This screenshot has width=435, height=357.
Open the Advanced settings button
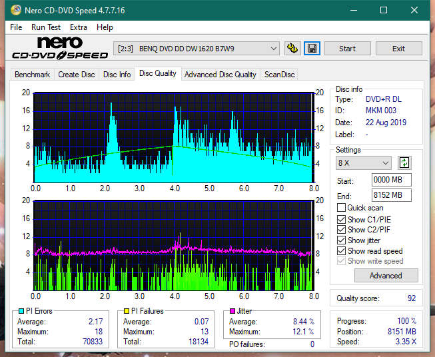[x=386, y=276]
